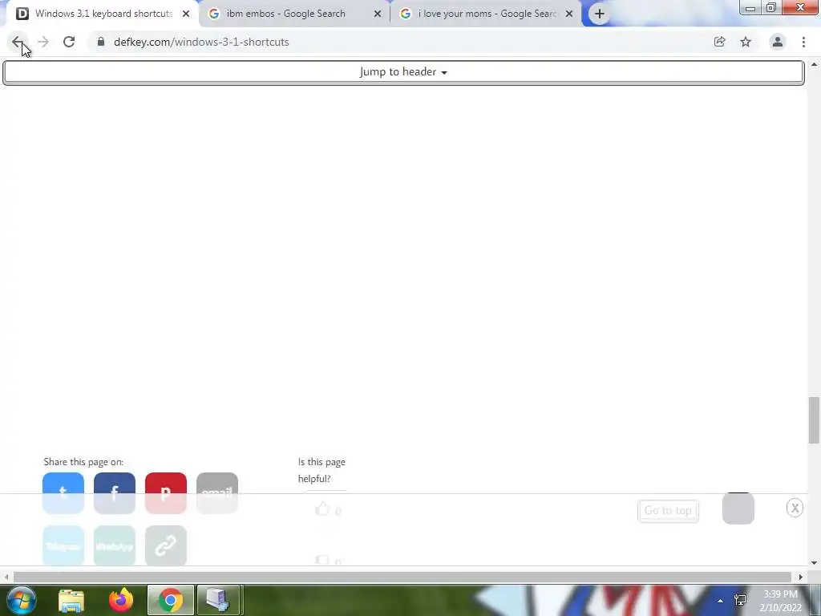
Task: Close the Windows 3.1 keyboard shortcuts tab
Action: (186, 14)
